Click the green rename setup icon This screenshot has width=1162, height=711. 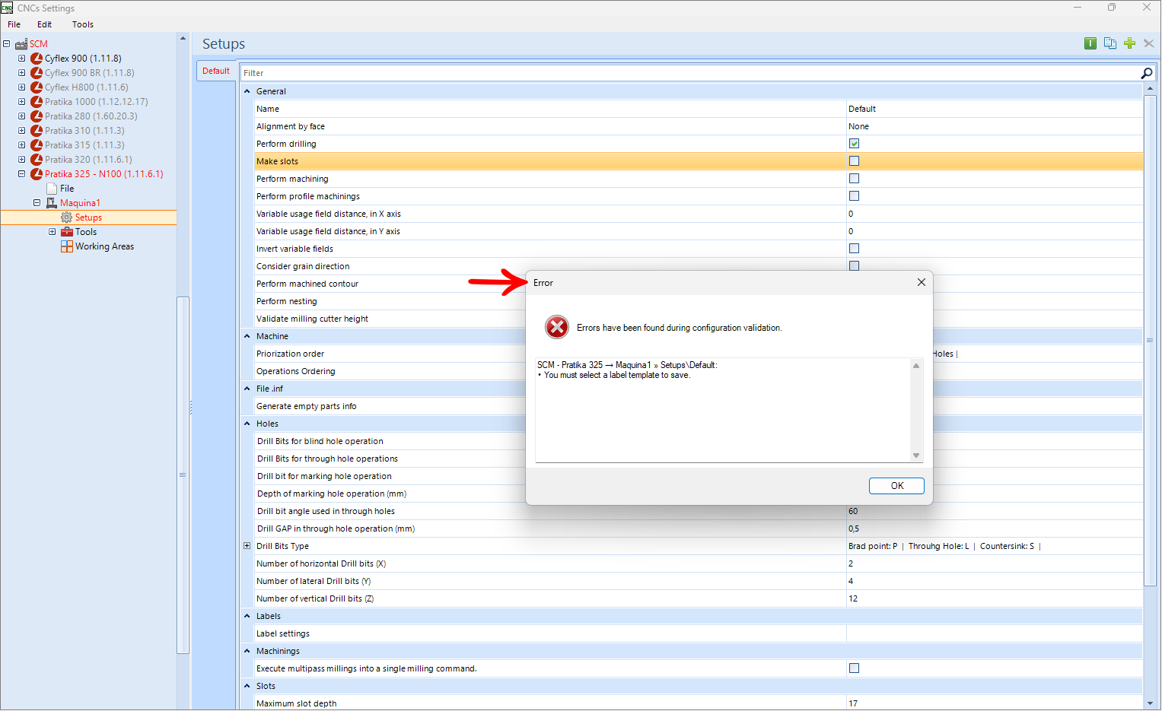1090,43
